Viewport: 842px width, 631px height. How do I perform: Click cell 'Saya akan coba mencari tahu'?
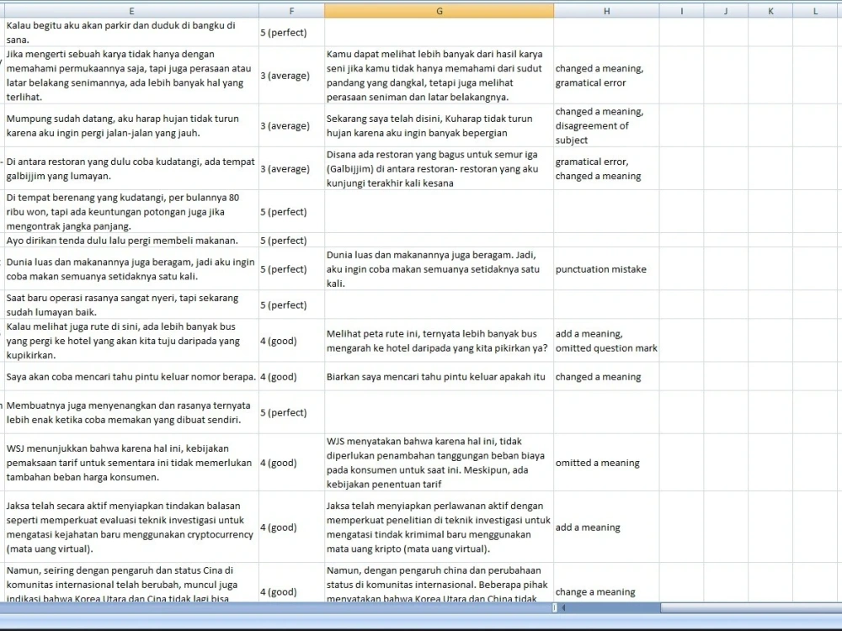point(131,377)
